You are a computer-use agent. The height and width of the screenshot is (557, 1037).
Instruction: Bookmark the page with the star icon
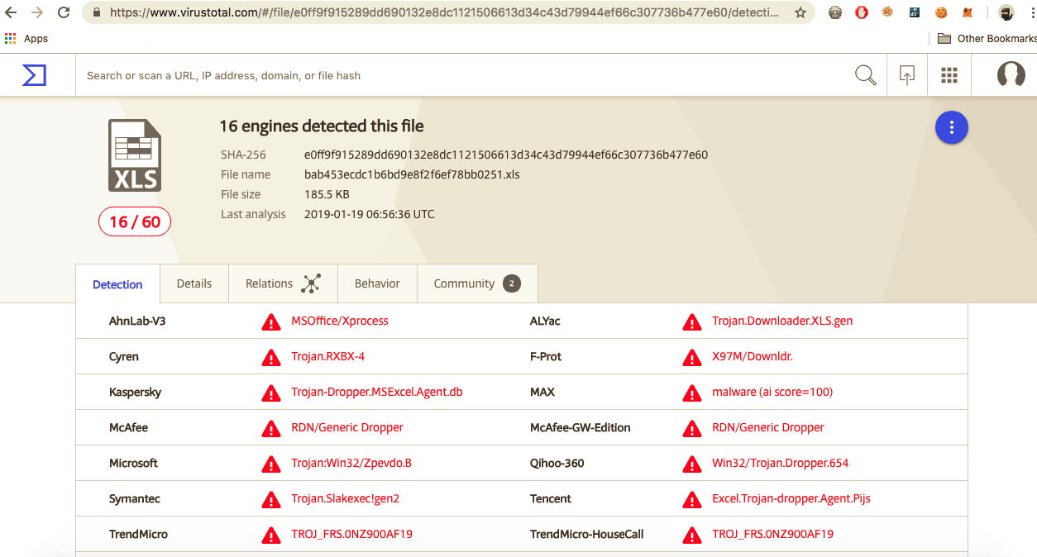800,12
